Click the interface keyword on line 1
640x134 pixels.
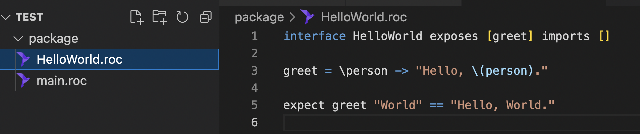[x=315, y=36]
